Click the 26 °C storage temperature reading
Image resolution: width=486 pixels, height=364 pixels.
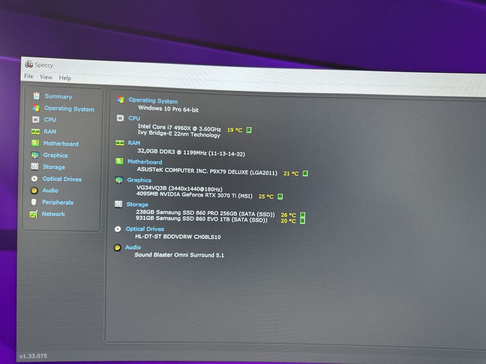click(x=289, y=215)
